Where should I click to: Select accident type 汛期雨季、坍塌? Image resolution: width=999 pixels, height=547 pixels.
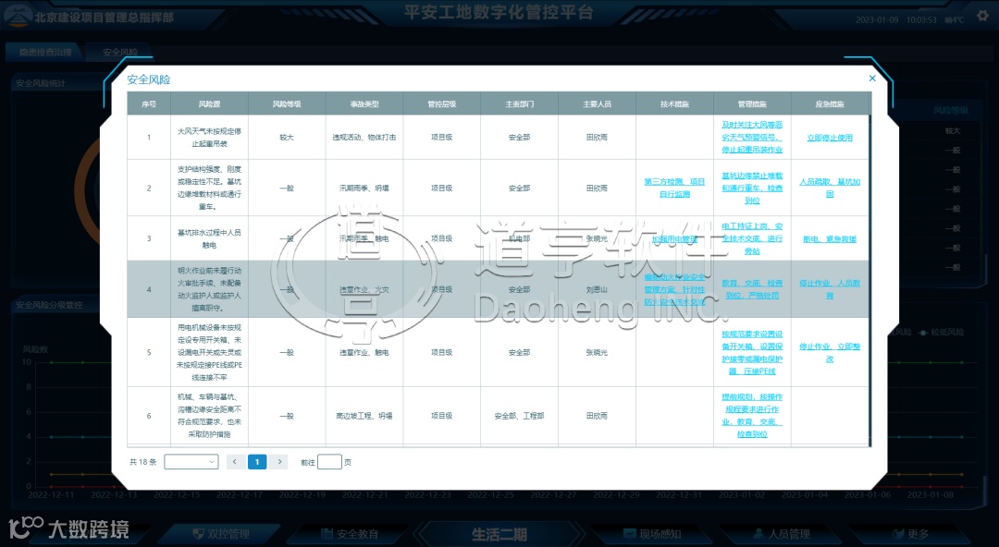tap(364, 188)
